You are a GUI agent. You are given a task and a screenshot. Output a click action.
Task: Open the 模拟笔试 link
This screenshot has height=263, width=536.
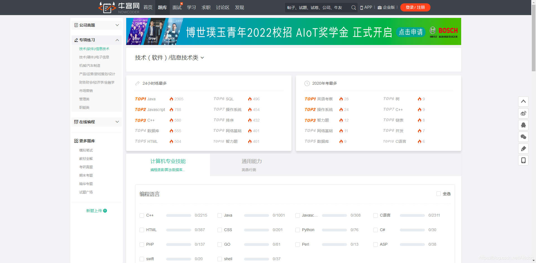click(86, 150)
